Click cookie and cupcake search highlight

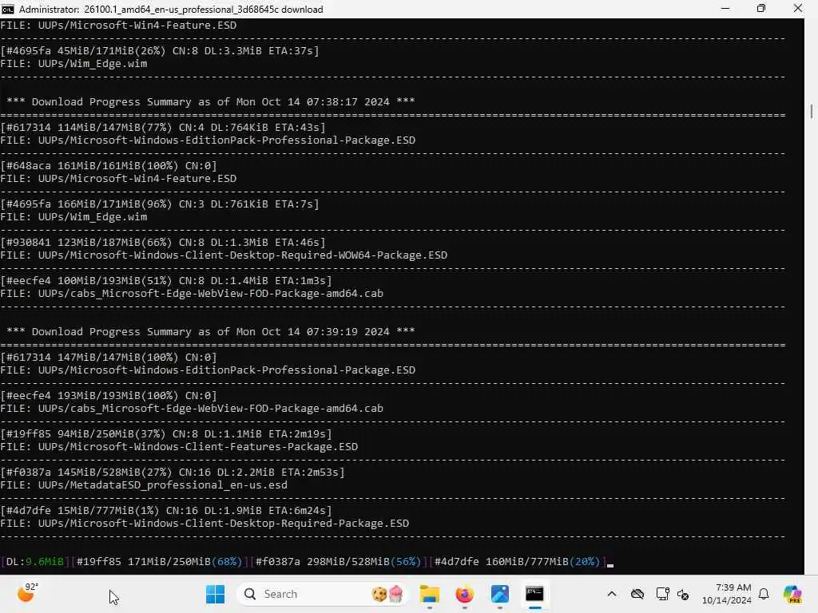pos(387,594)
